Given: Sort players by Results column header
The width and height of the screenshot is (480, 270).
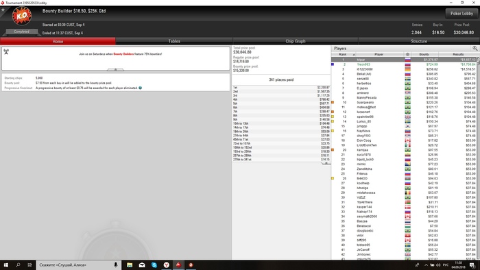Looking at the screenshot, I should 458,54.
